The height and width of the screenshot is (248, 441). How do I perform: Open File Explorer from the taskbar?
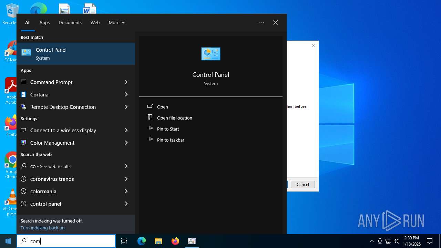[158, 241]
